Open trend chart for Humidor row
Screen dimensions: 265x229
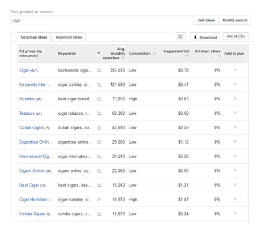100,99
